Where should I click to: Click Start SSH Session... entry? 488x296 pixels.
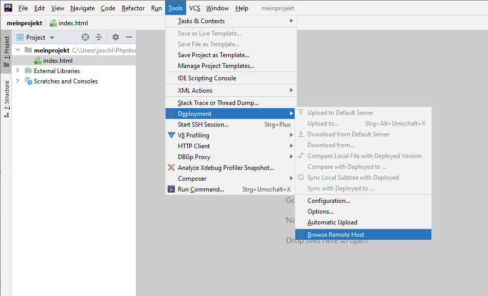[x=203, y=125]
